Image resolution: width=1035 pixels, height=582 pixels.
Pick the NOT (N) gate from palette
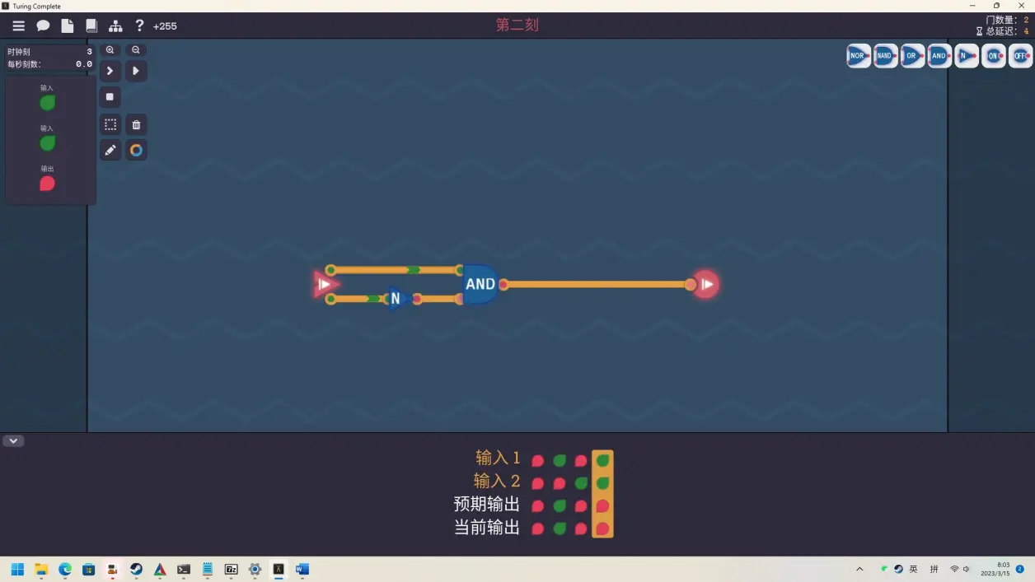[x=966, y=56]
